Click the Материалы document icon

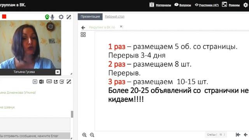[x=152, y=5]
